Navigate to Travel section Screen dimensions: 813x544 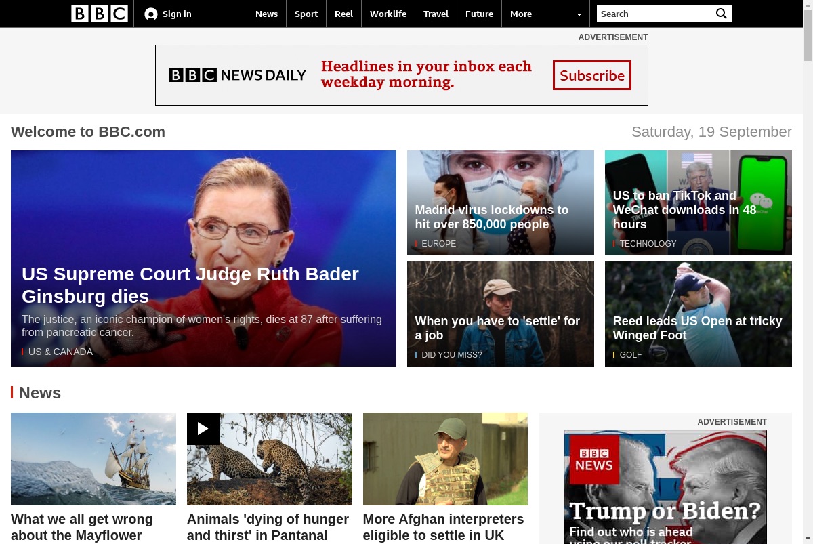pyautogui.click(x=436, y=14)
